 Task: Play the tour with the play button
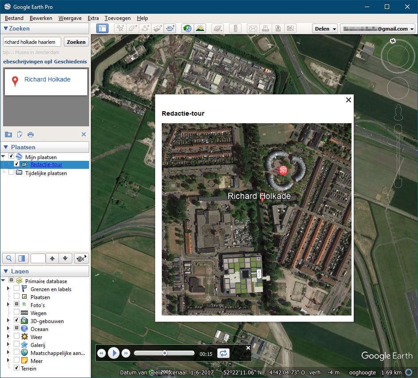click(x=114, y=353)
